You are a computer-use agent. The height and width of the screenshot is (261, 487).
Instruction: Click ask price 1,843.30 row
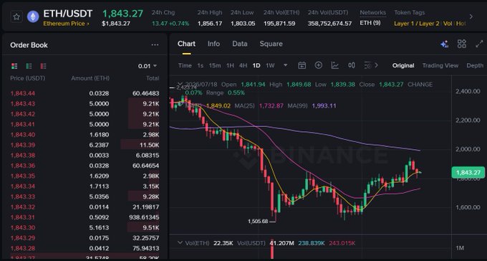pyautogui.click(x=85, y=227)
